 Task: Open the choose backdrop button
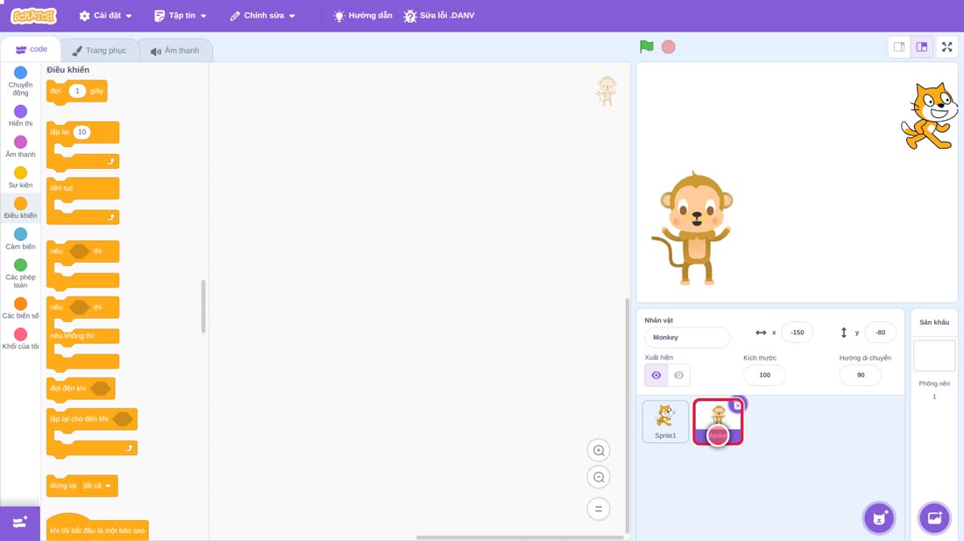[x=934, y=517]
